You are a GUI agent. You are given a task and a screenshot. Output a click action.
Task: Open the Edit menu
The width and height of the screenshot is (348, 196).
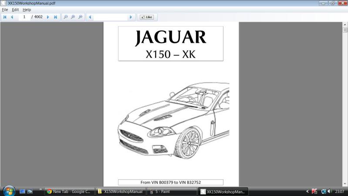click(15, 10)
